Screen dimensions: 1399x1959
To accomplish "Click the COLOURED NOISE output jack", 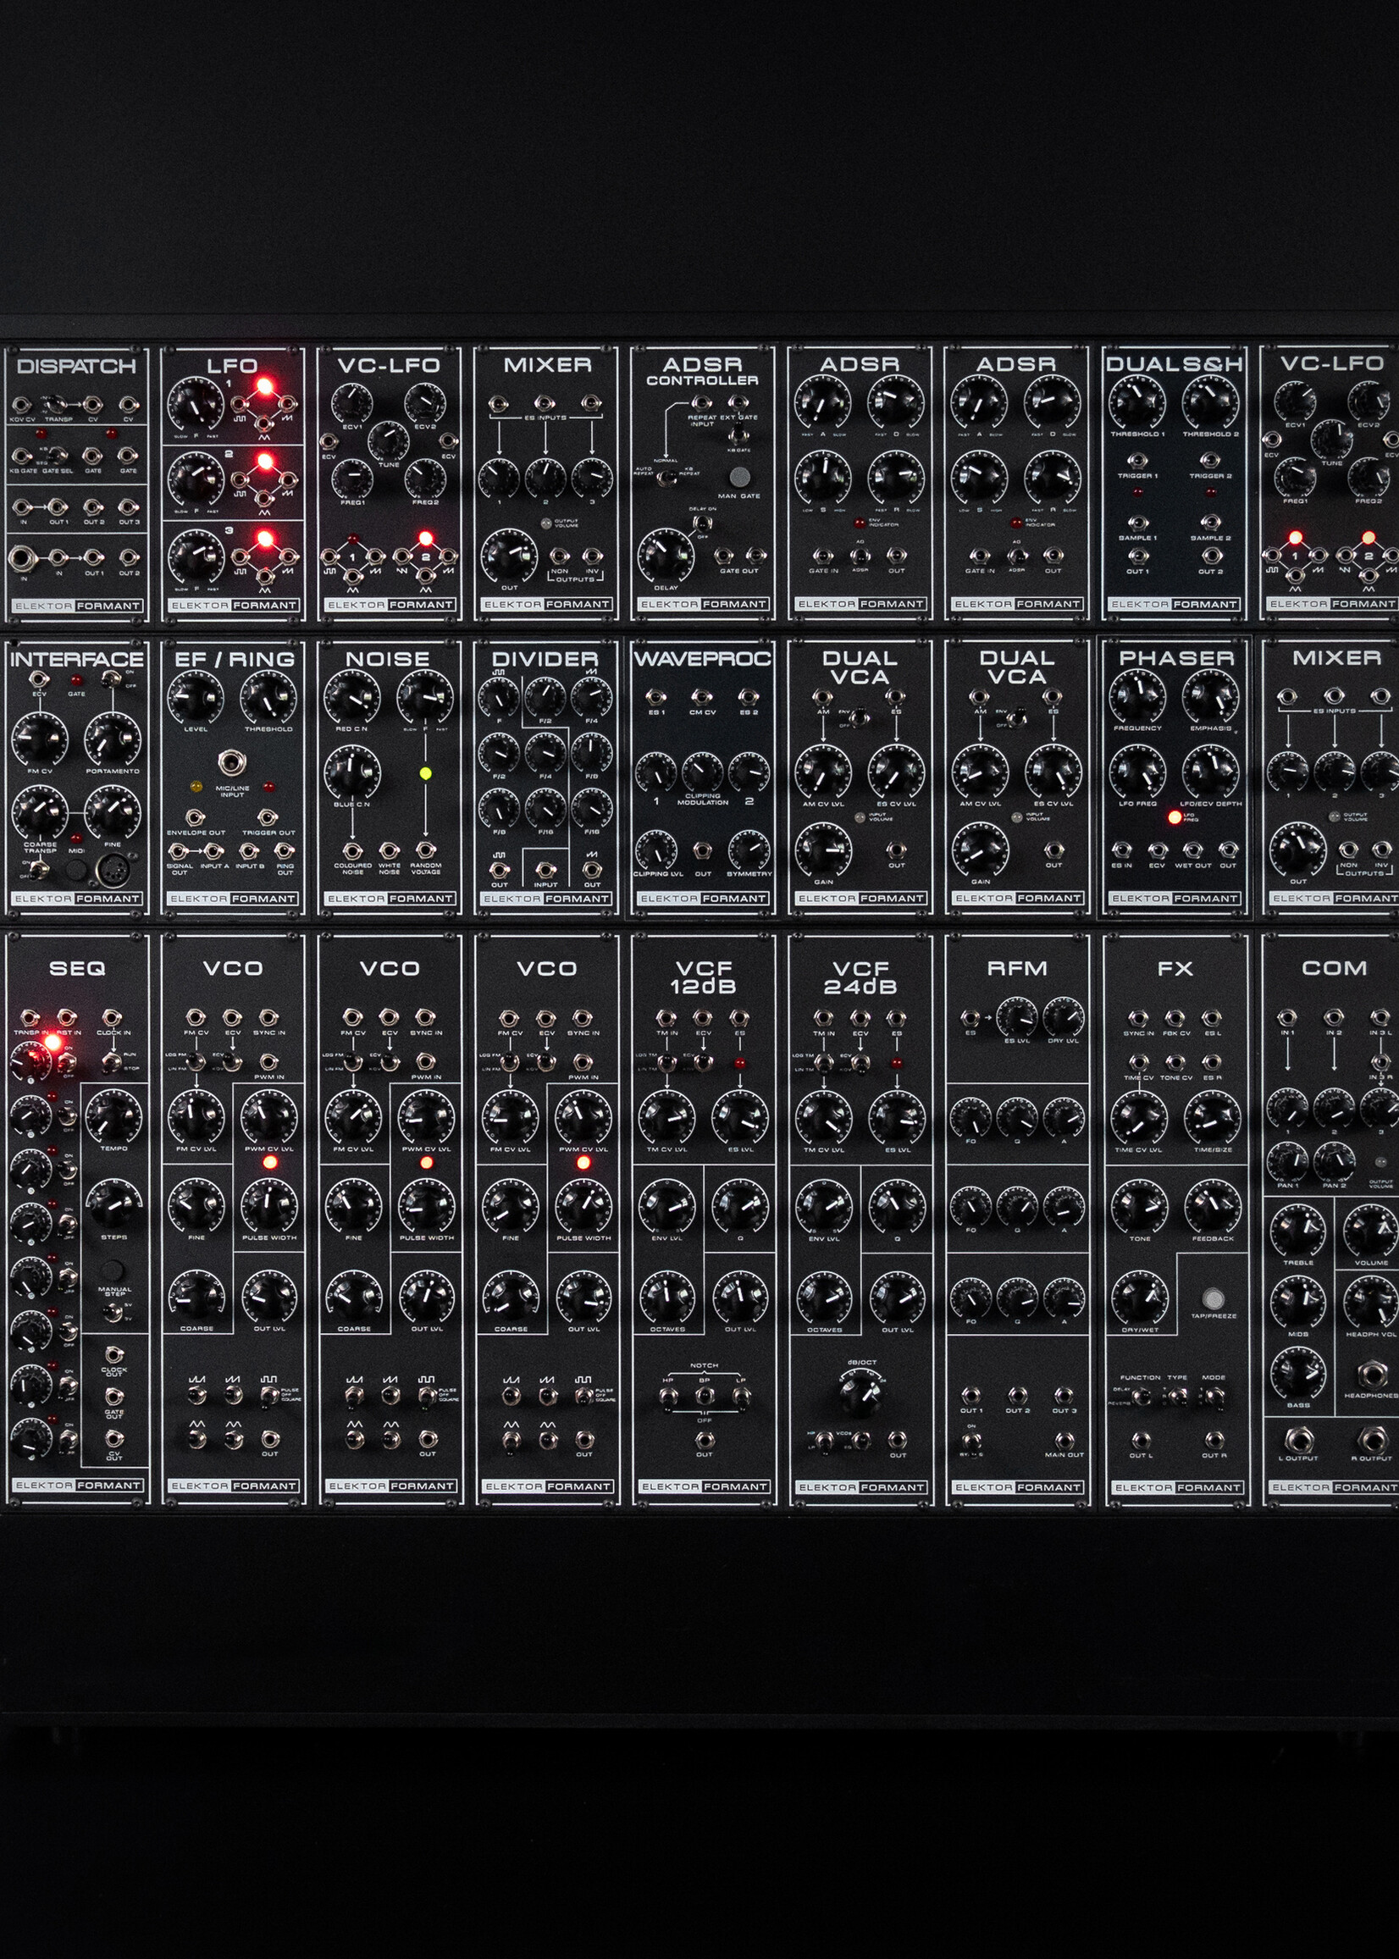I will coord(352,851).
